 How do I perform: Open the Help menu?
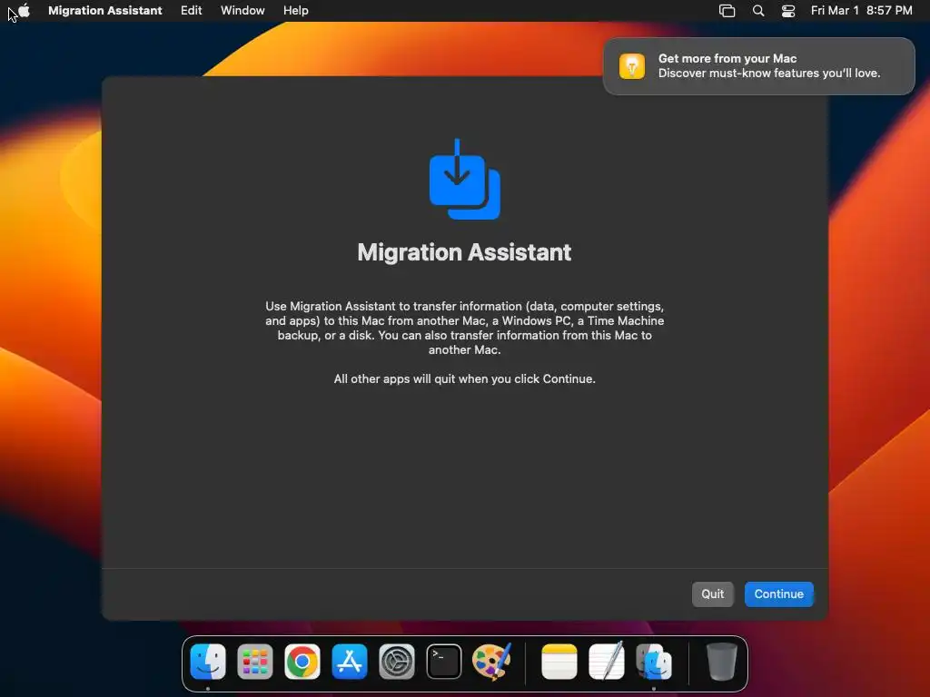click(295, 10)
